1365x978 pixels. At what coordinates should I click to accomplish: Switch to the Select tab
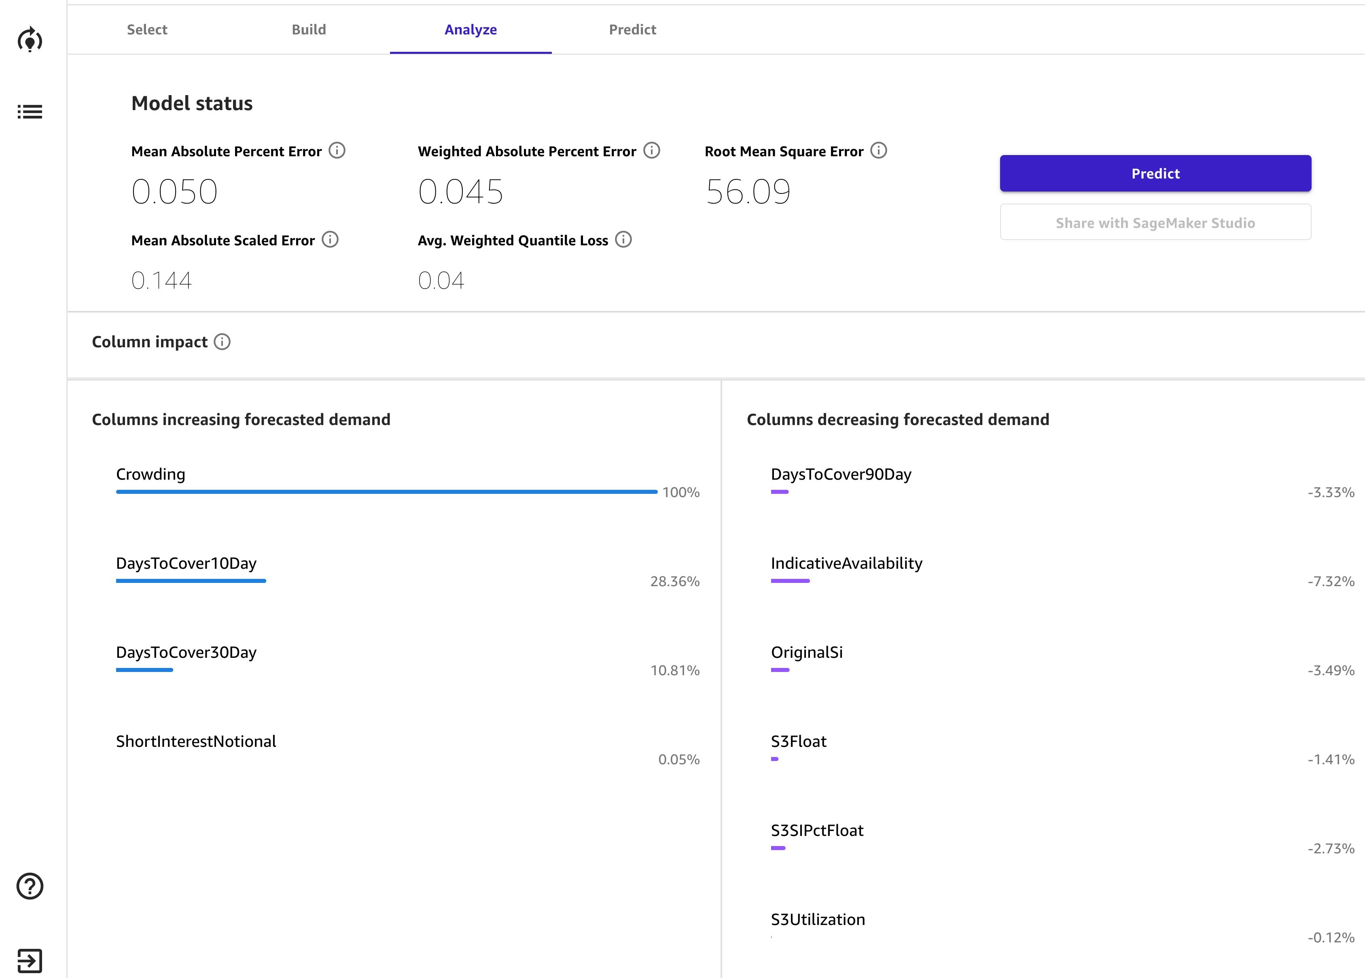click(147, 30)
